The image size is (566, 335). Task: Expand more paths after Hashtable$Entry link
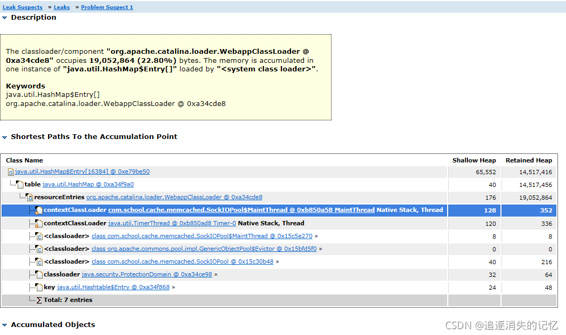173,288
